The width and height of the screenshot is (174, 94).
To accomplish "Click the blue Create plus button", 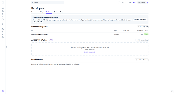I will coord(134,2).
